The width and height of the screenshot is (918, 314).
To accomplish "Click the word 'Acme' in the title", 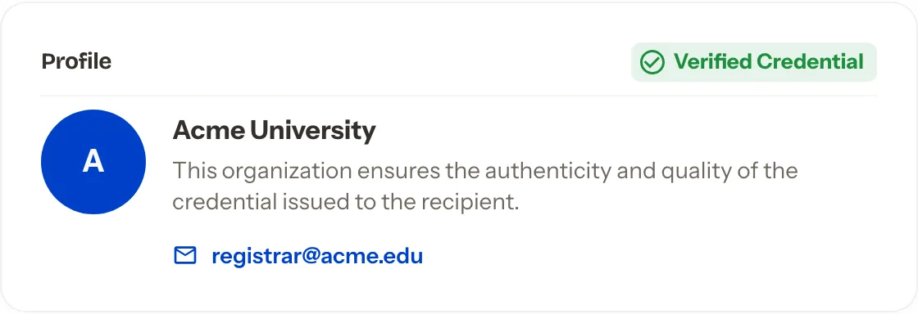I will [208, 131].
